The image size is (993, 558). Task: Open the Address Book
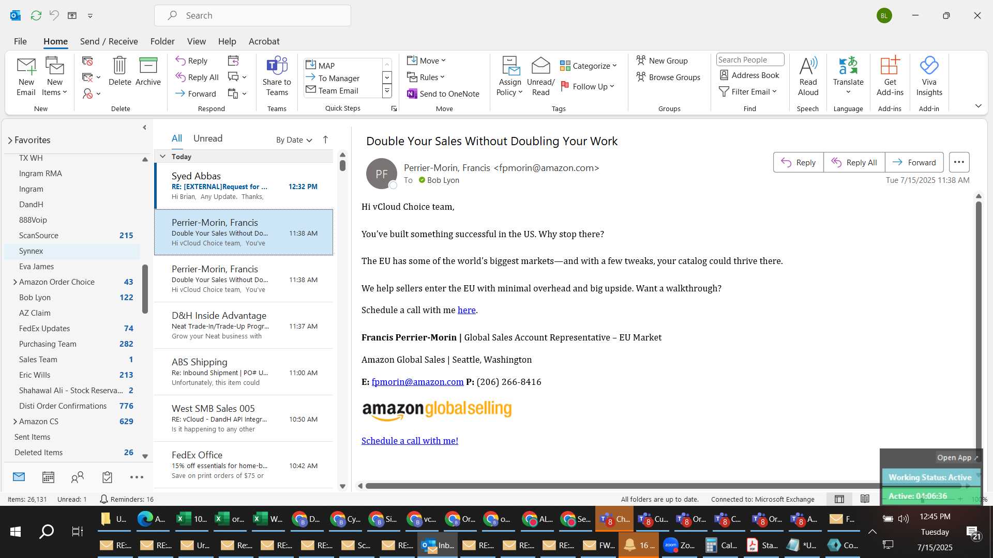[749, 75]
